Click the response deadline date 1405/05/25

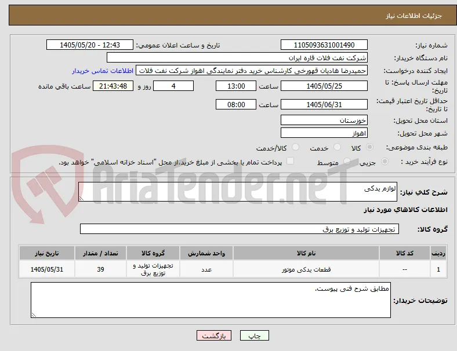pyautogui.click(x=324, y=86)
